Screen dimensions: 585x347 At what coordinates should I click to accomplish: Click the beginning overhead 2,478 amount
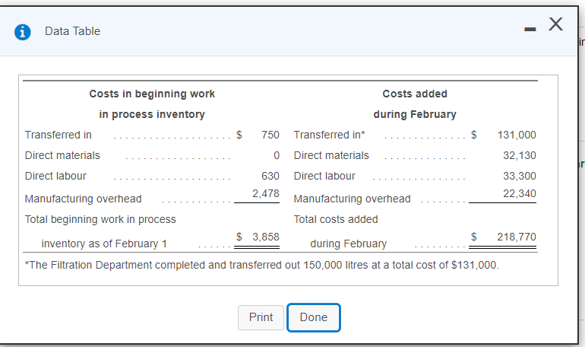(266, 193)
